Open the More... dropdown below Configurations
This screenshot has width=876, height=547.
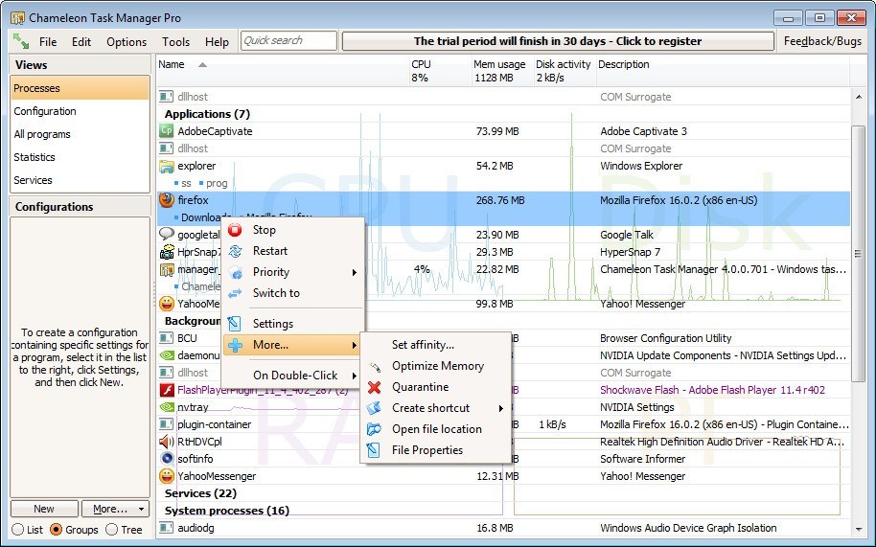116,509
